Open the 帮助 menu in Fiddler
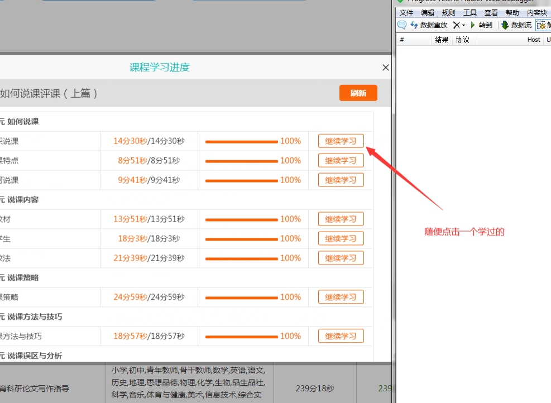551x403 pixels. click(512, 13)
